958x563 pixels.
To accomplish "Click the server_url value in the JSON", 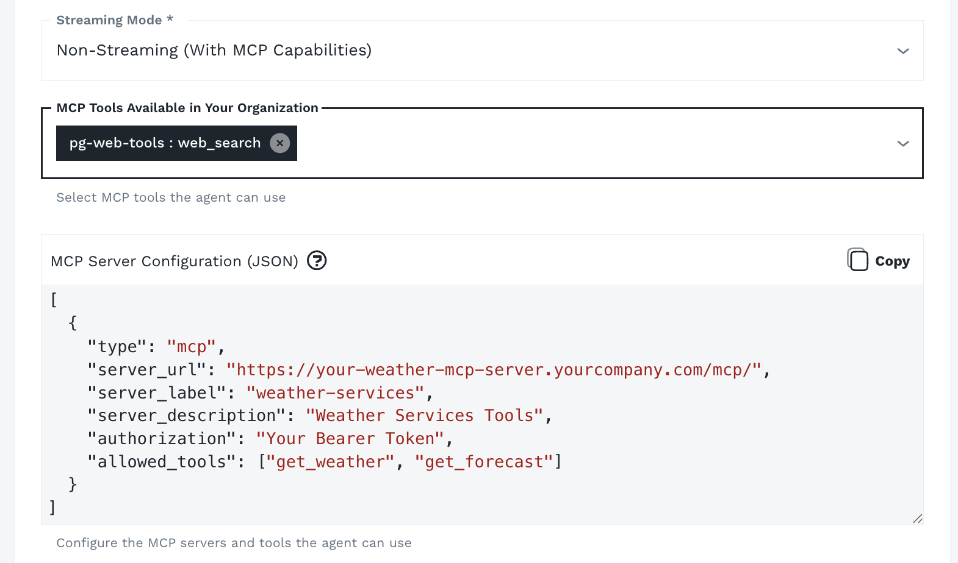I will tap(494, 369).
